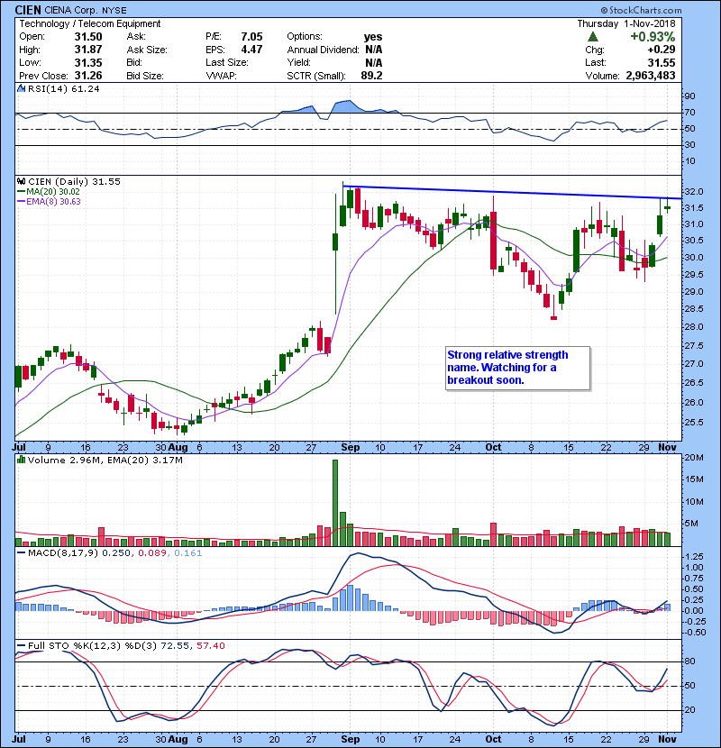
Task: Click the 'Ask Size:' label
Action: tap(147, 50)
